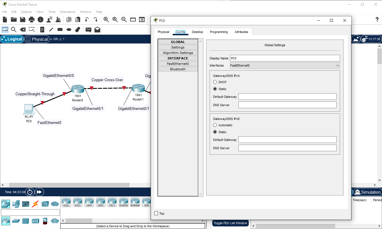Open global Settings in Config sidebar
Image resolution: width=382 pixels, height=229 pixels.
[178, 47]
